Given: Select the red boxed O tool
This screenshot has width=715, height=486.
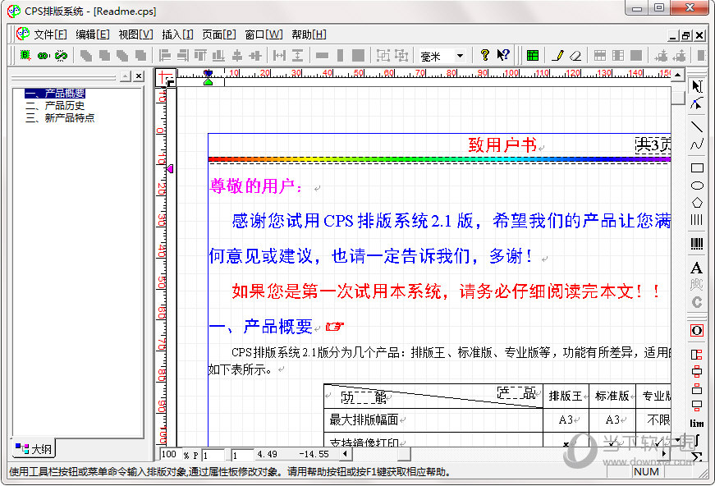Looking at the screenshot, I should (x=697, y=330).
